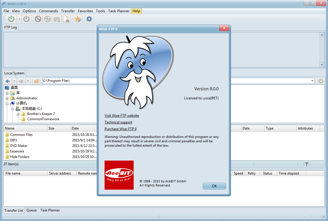The image size is (328, 221).
Task: Open the Task Planner menu
Action: [x=119, y=11]
